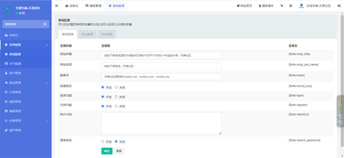Open the settings gears icon at top right
This screenshot has height=158, width=344.
click(339, 6)
